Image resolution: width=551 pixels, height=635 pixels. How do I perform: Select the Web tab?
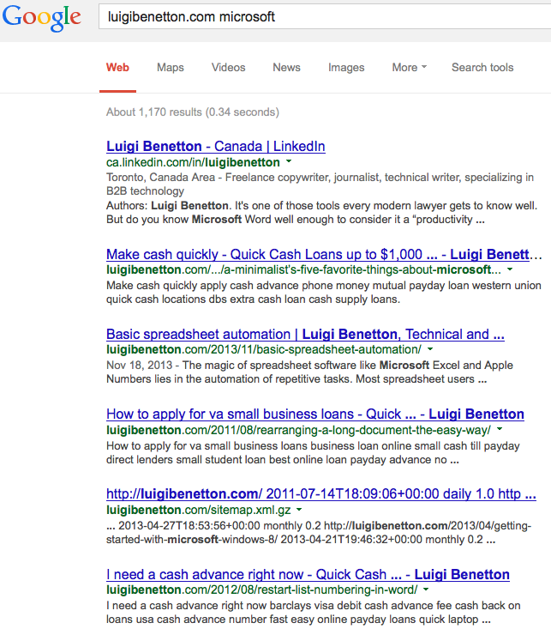117,67
